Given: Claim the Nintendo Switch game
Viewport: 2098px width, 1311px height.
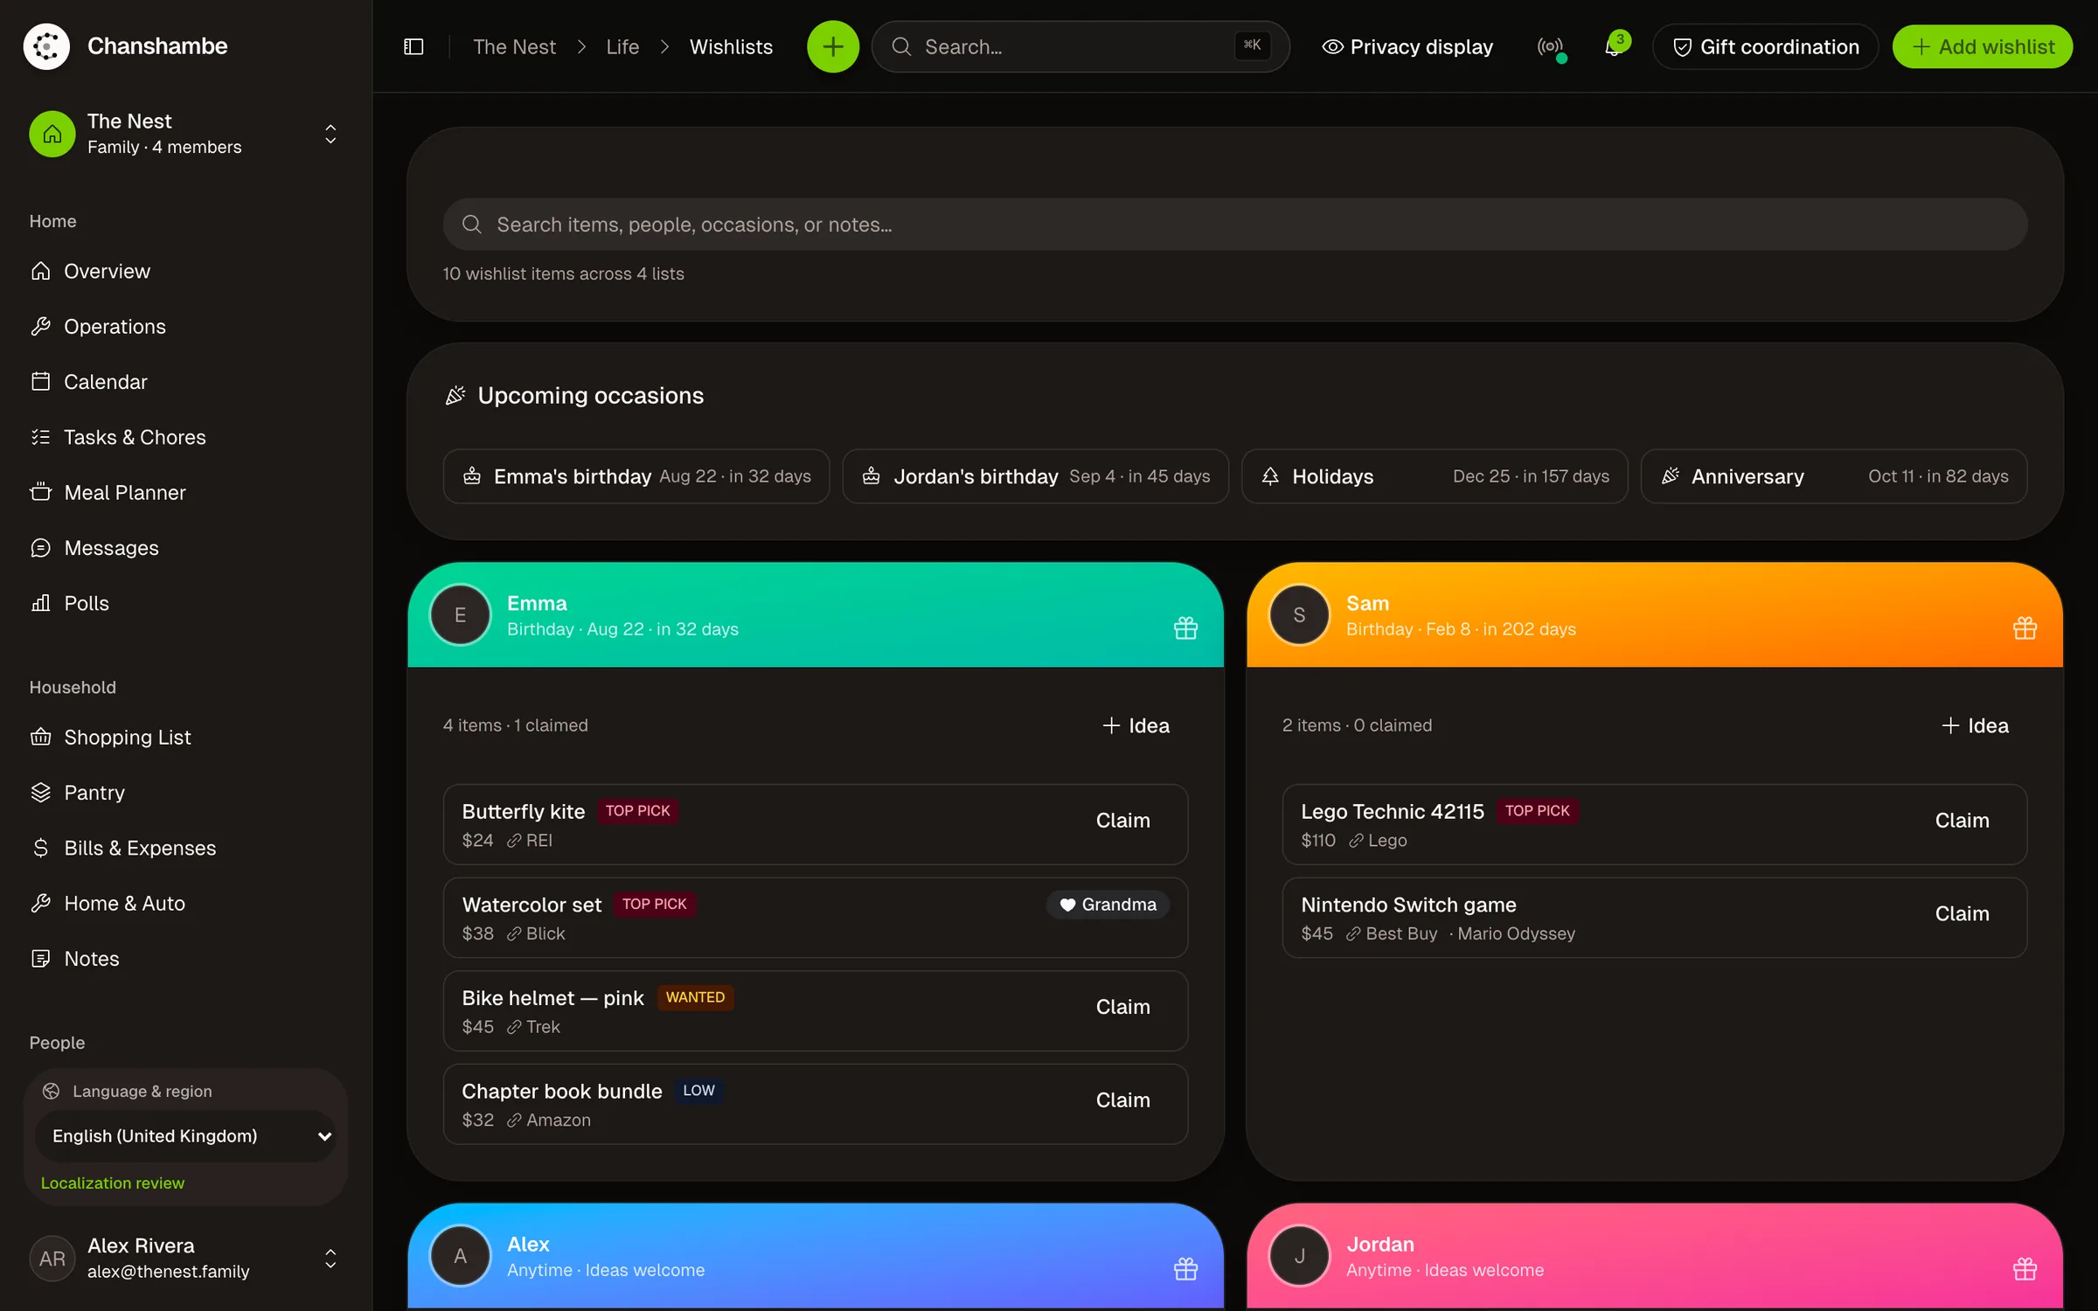Looking at the screenshot, I should point(1962,913).
